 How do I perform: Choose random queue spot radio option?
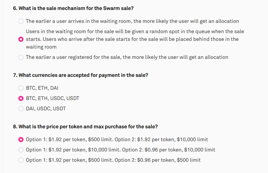tap(21, 39)
